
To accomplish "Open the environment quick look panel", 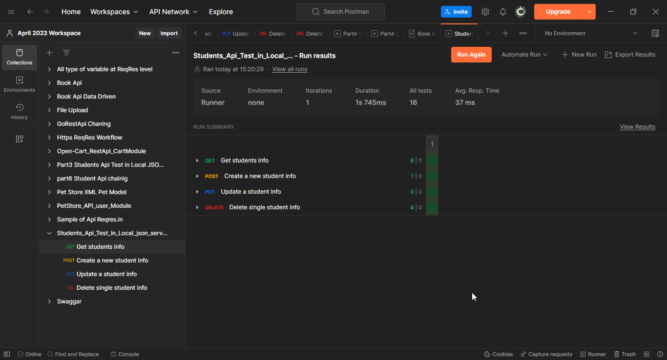I will [656, 33].
